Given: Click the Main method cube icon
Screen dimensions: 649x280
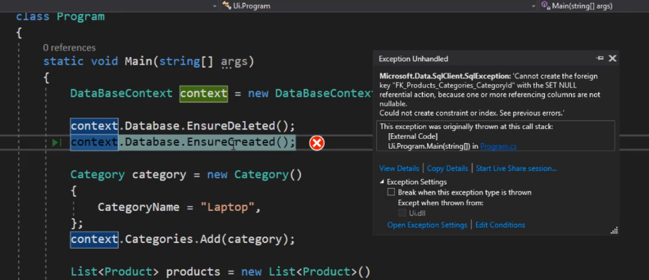Looking at the screenshot, I should click(545, 6).
